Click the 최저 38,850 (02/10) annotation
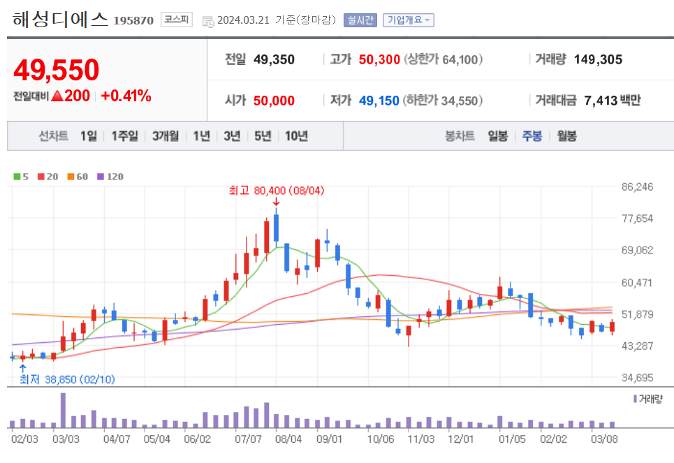The width and height of the screenshot is (674, 463). (x=68, y=380)
